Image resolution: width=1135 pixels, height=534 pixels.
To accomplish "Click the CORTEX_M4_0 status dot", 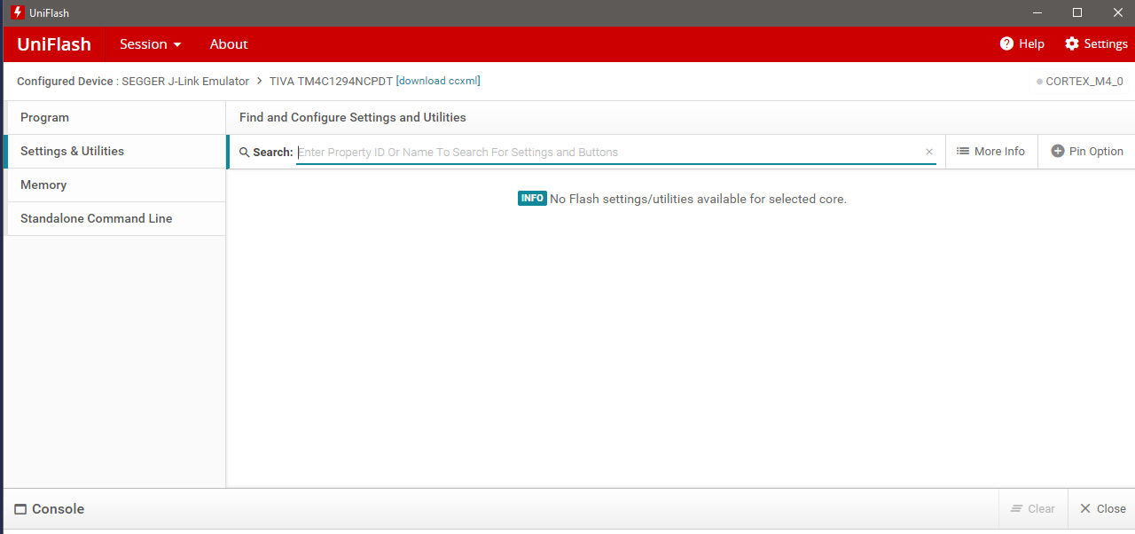I will (1040, 82).
